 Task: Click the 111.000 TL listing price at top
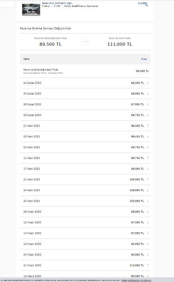pos(143,4)
